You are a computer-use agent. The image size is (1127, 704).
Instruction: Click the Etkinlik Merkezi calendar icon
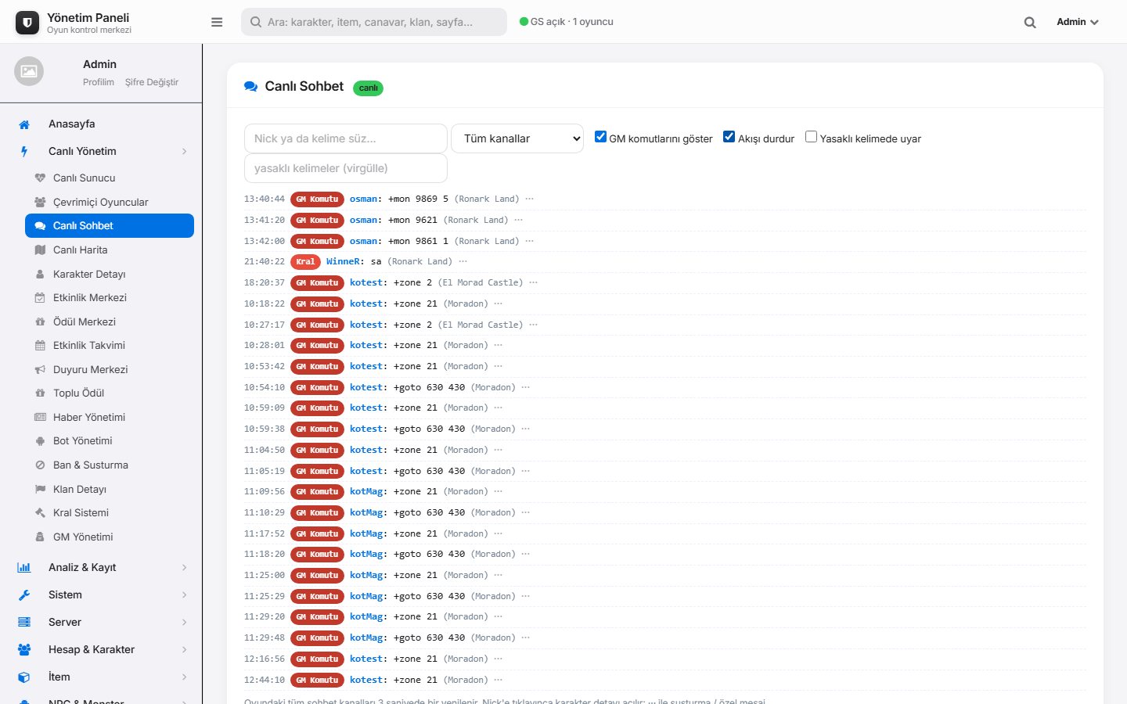(40, 297)
